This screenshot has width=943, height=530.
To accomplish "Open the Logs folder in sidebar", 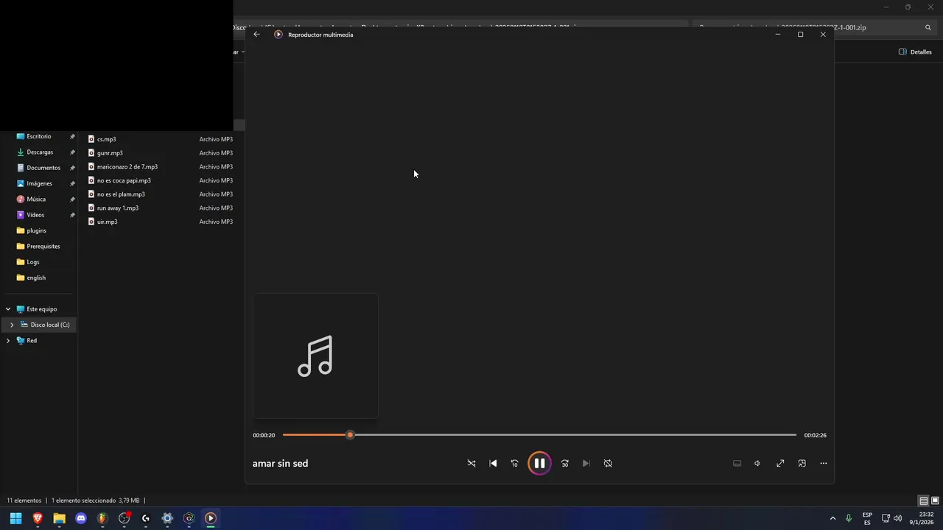I will tap(33, 262).
